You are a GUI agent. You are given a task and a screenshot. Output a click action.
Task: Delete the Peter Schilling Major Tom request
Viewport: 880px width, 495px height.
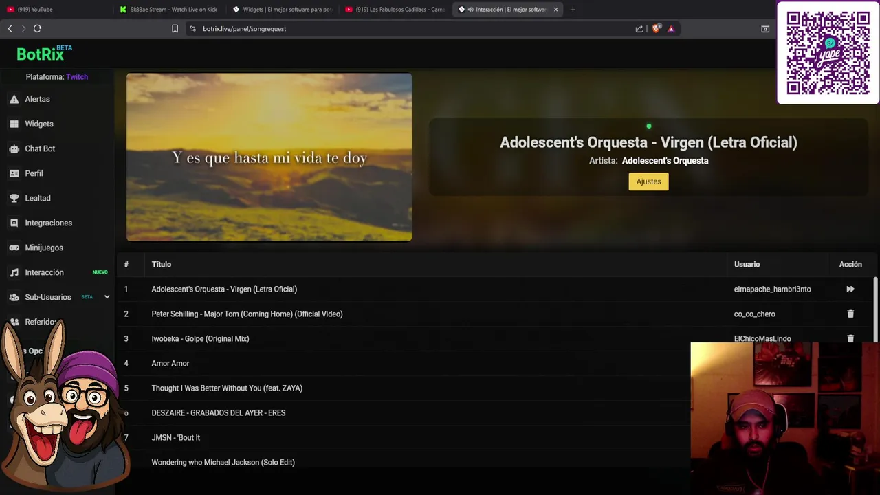click(x=850, y=314)
